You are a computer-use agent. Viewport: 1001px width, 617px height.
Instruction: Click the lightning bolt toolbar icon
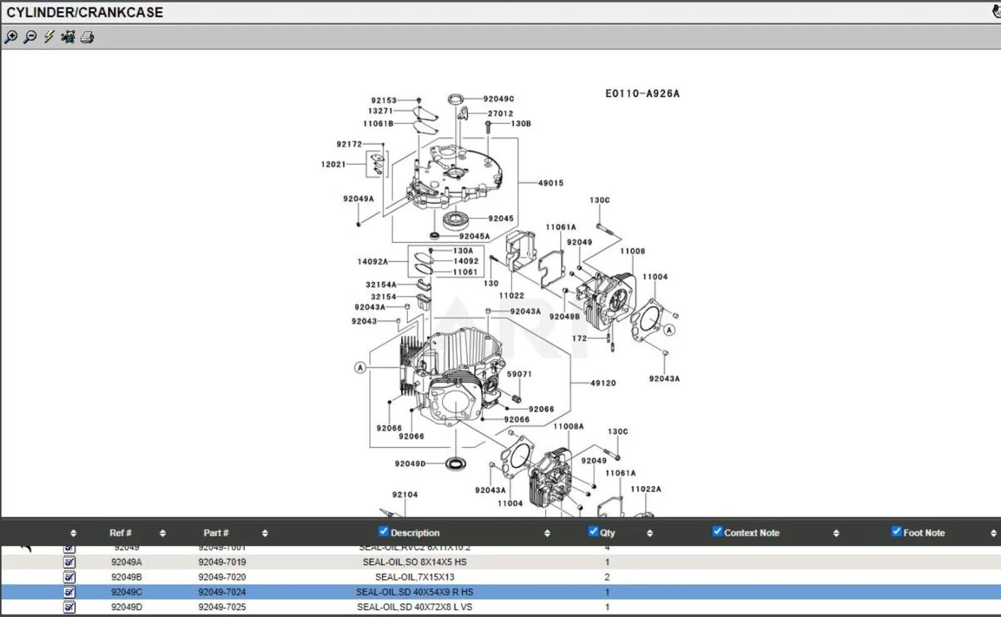click(49, 38)
